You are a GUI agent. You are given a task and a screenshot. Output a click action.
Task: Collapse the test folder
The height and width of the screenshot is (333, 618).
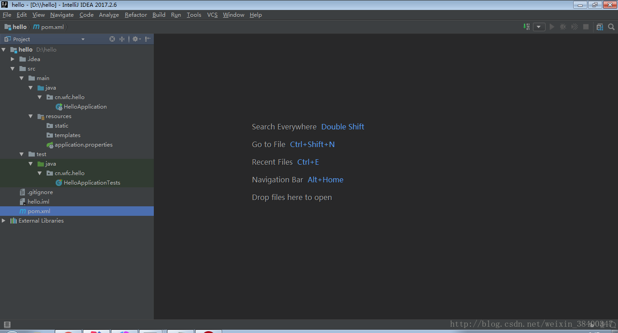click(22, 154)
